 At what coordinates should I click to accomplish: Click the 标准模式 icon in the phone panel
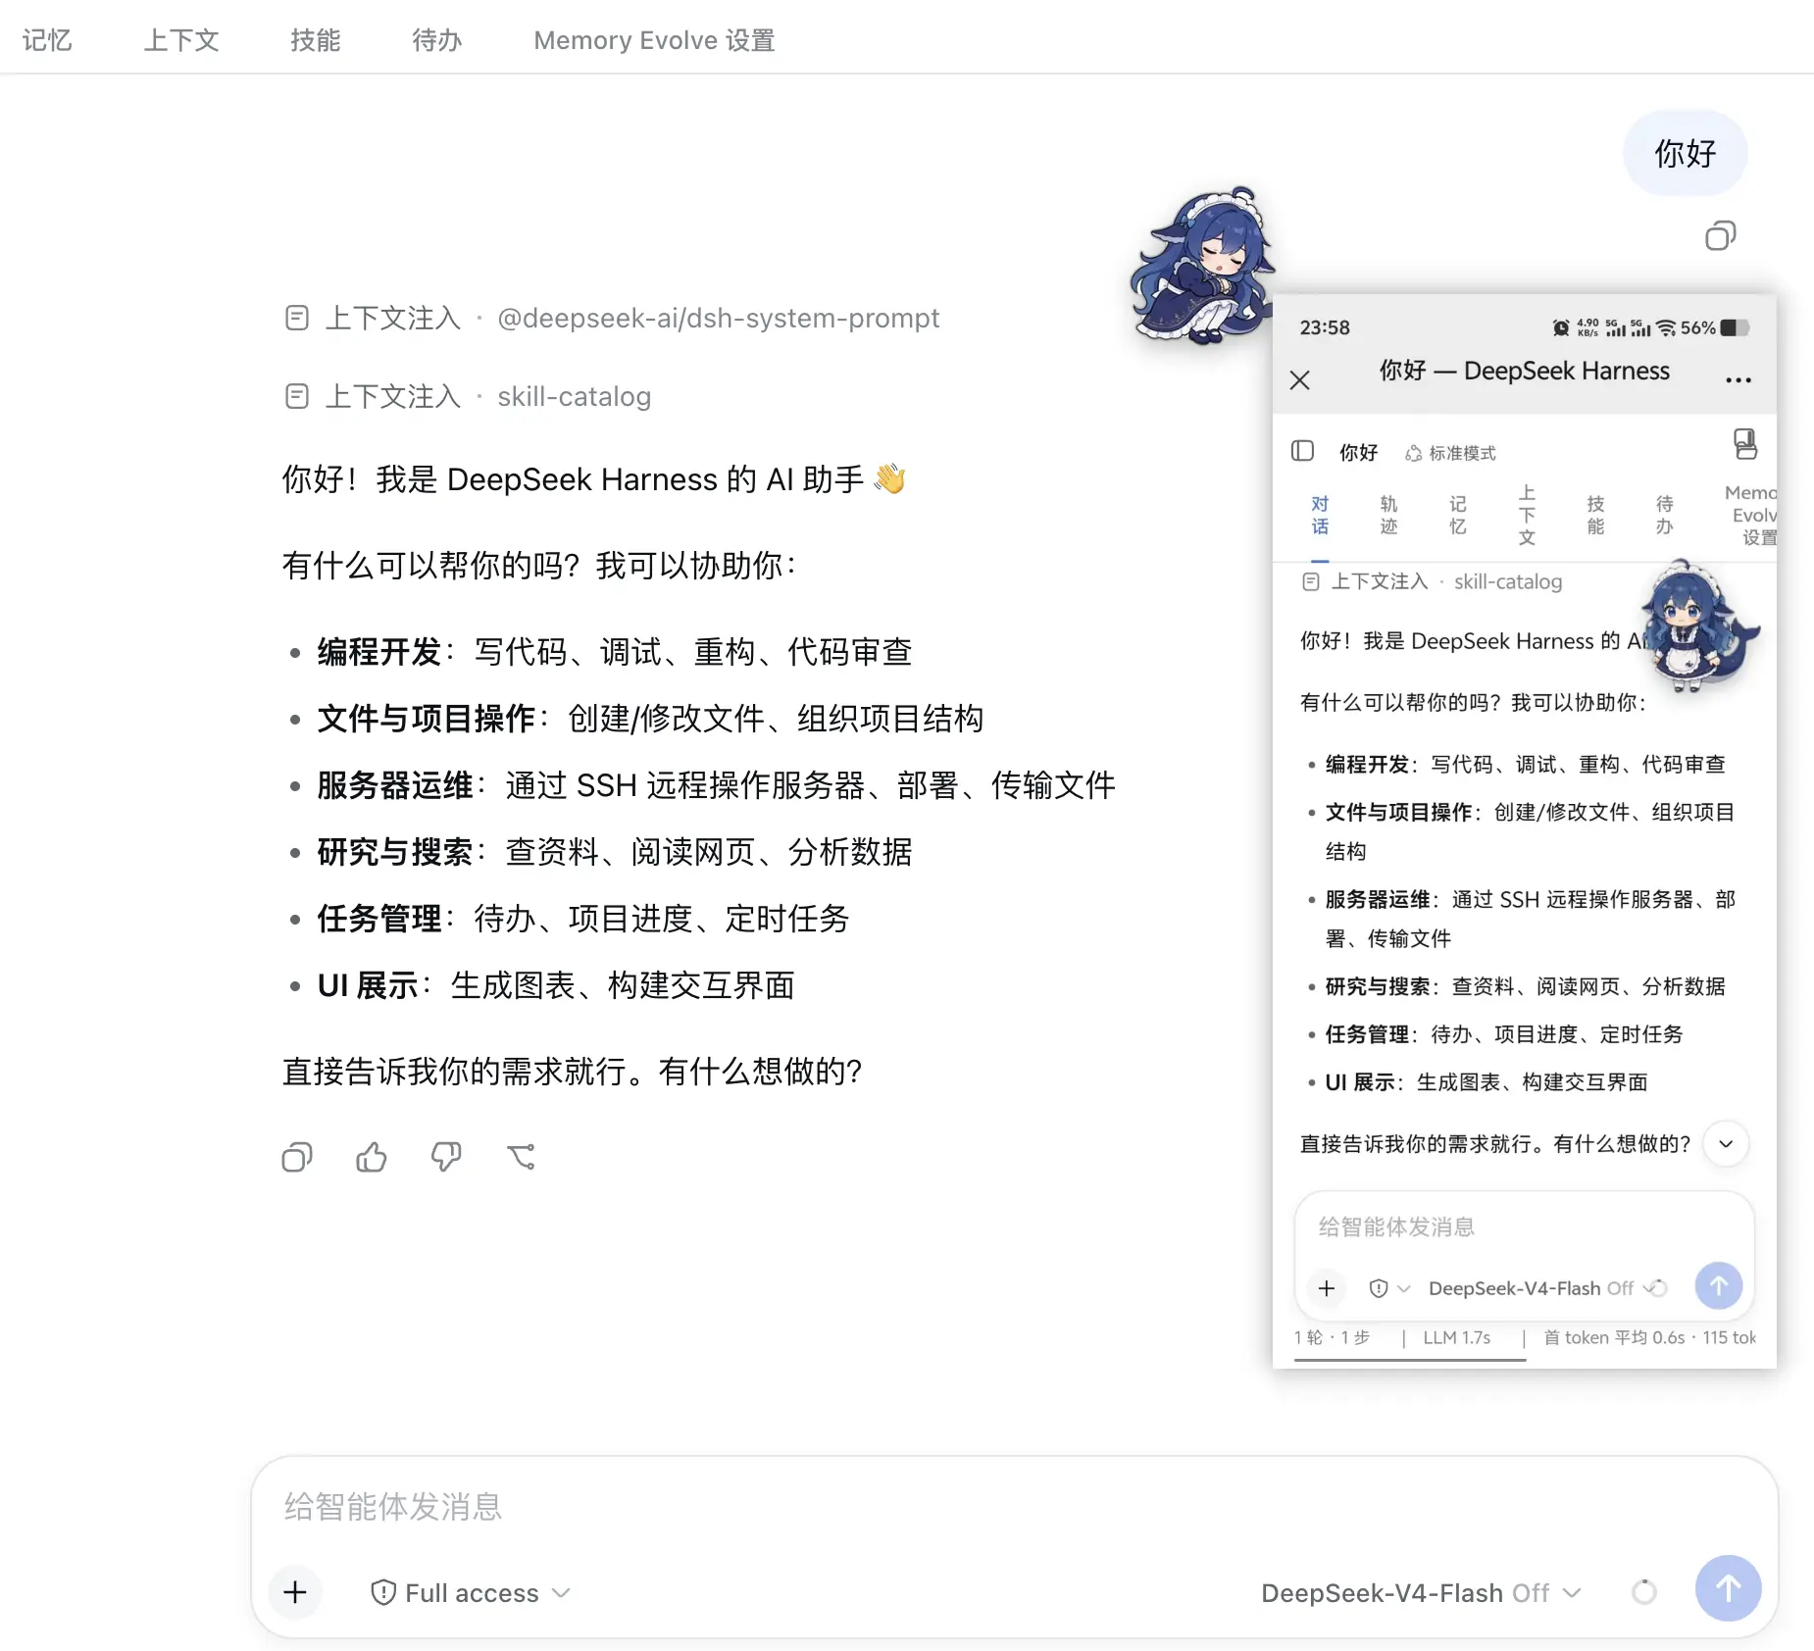click(1413, 453)
